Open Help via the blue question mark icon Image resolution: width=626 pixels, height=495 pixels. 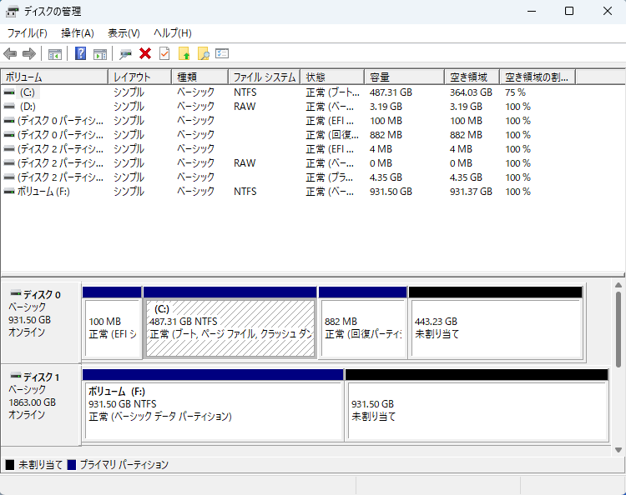tap(81, 53)
